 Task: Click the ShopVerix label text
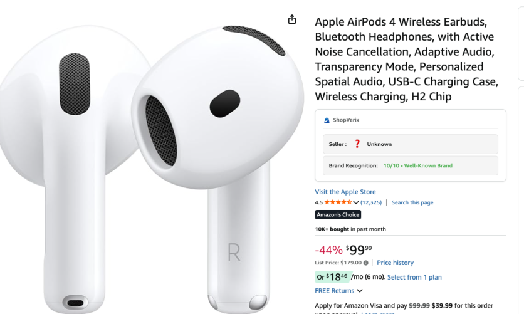point(346,120)
